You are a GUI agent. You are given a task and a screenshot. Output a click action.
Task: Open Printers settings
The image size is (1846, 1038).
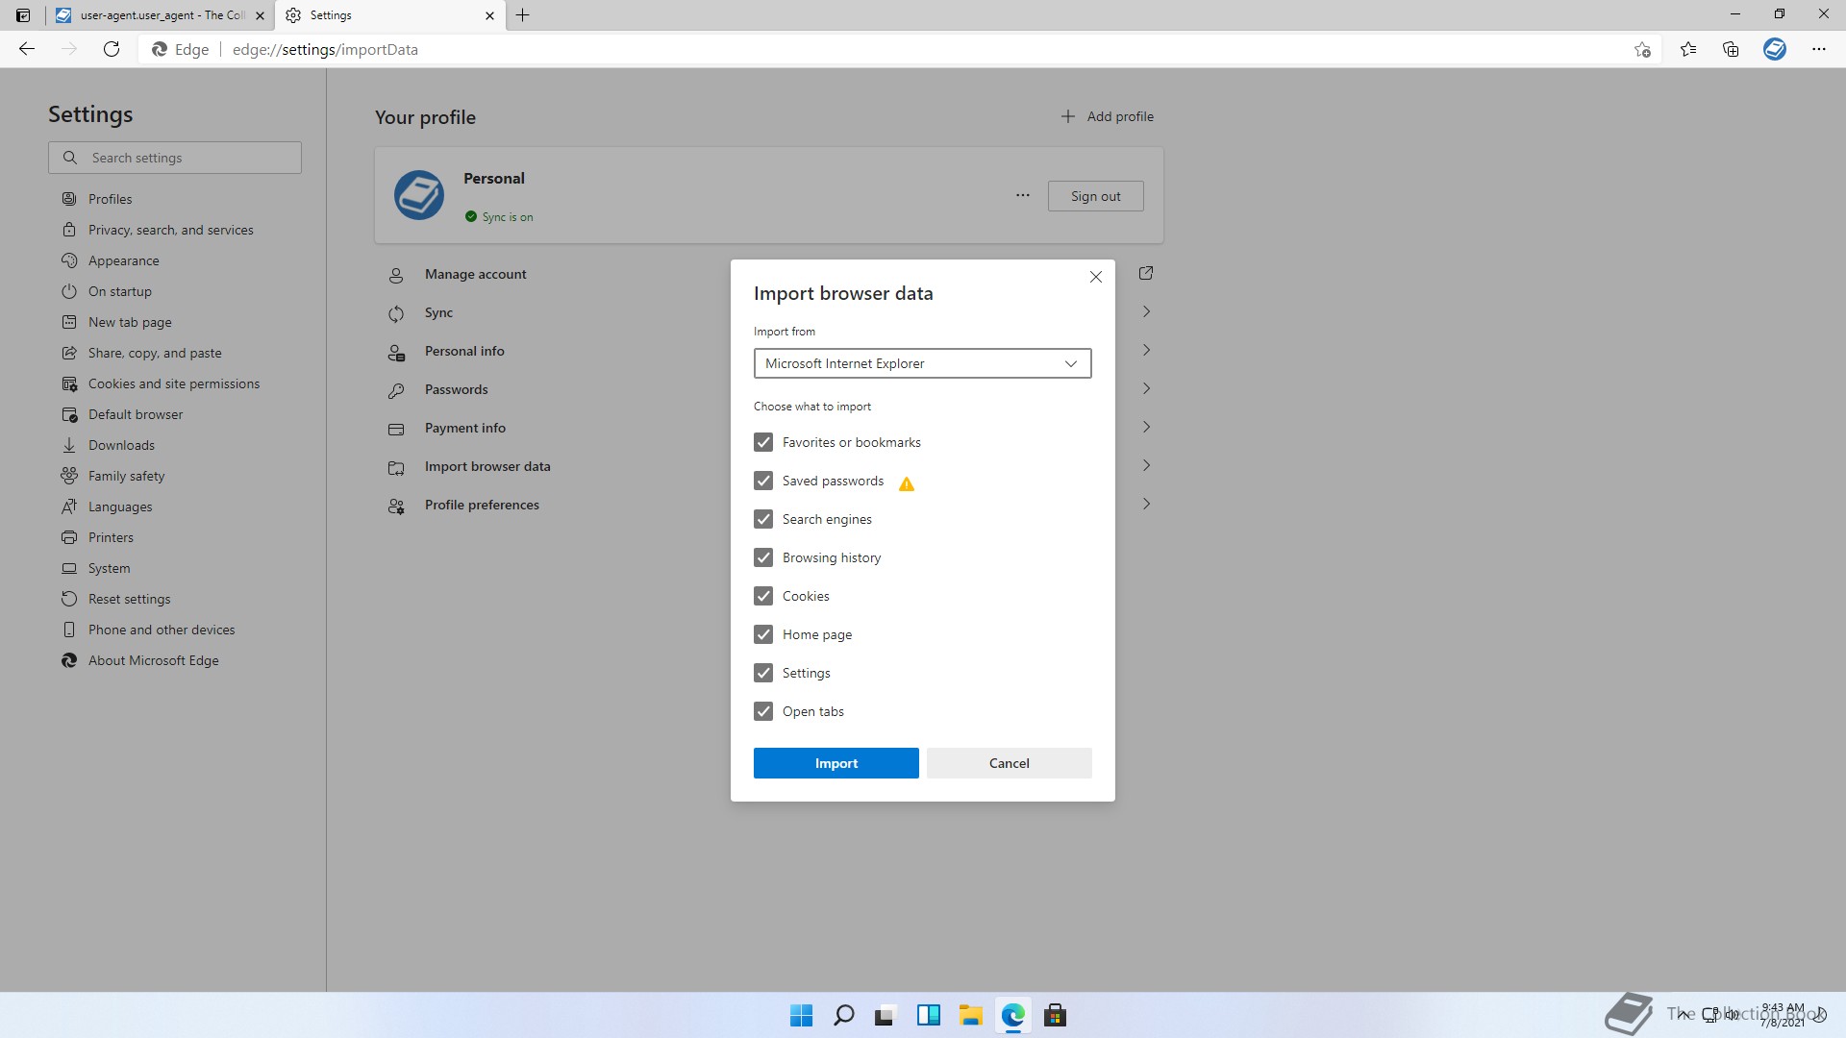(x=111, y=537)
